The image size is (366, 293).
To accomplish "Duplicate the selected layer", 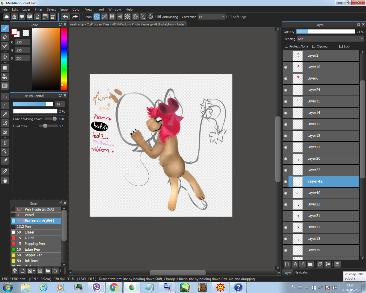I will point(320,264).
